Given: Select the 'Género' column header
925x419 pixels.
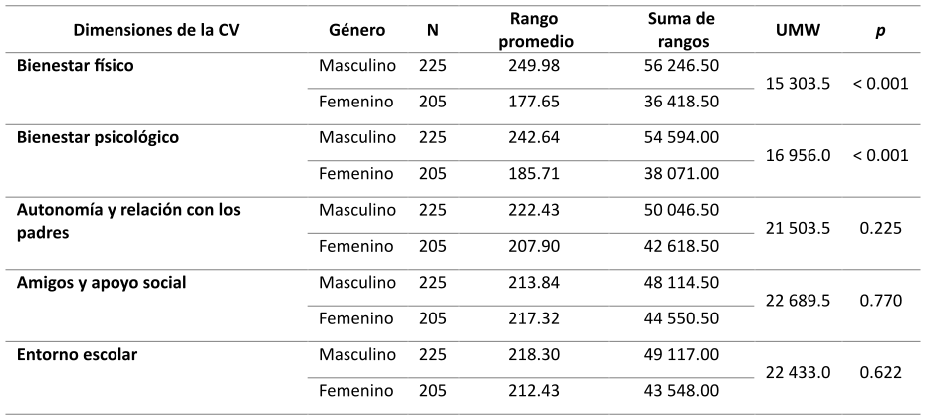Looking at the screenshot, I should 357,30.
